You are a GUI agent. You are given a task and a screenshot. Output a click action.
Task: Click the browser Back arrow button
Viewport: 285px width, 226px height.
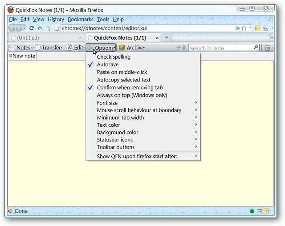coord(12,28)
